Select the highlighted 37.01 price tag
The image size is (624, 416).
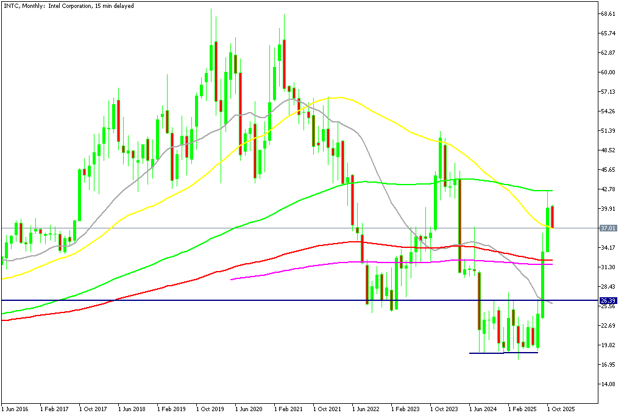tap(608, 227)
